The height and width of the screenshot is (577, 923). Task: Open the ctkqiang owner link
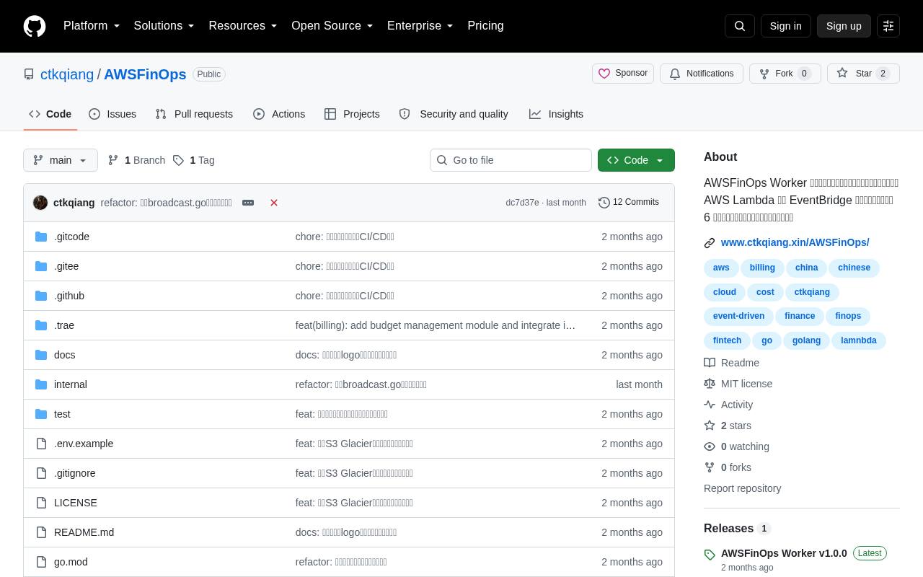click(x=67, y=74)
